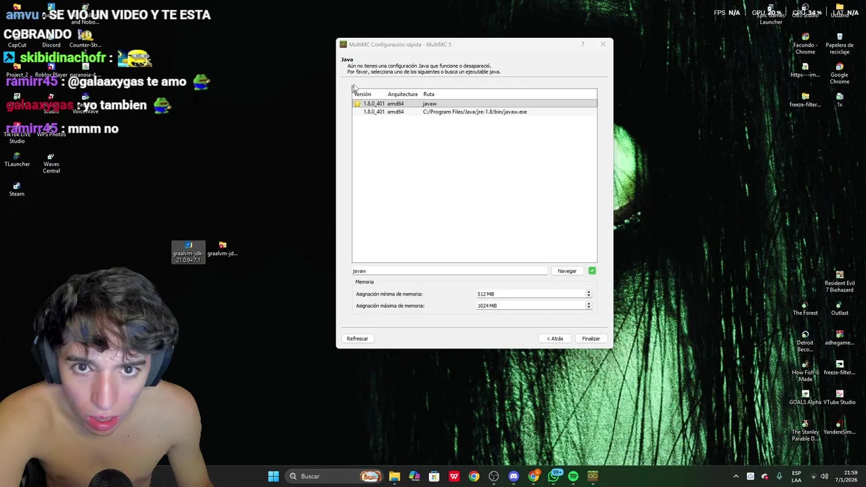866x487 pixels.
Task: Select the Steam desktop icon
Action: pyautogui.click(x=17, y=189)
